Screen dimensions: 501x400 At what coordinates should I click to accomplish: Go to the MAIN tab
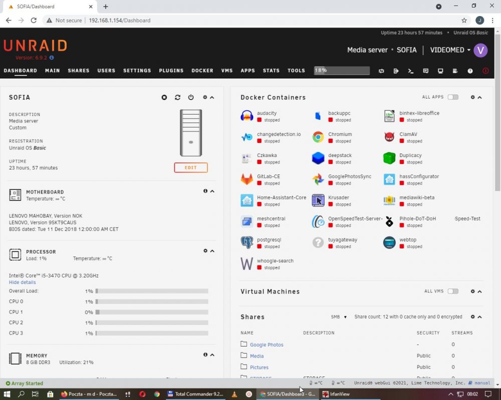(53, 70)
